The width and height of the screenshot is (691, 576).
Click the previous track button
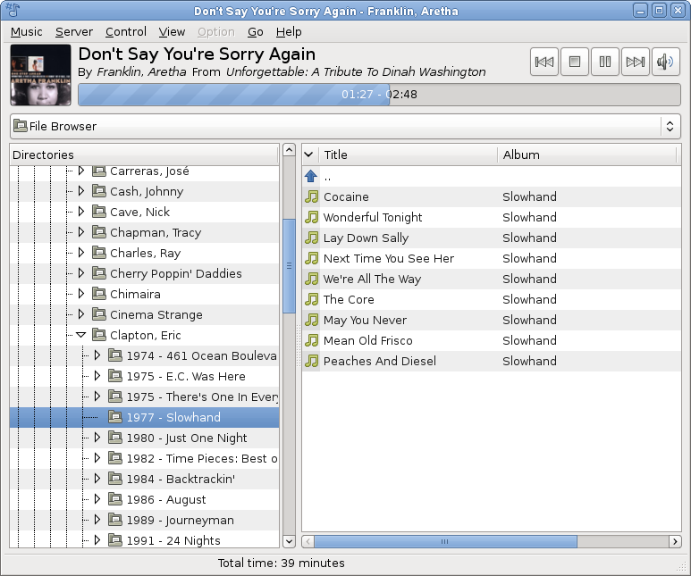coord(544,62)
